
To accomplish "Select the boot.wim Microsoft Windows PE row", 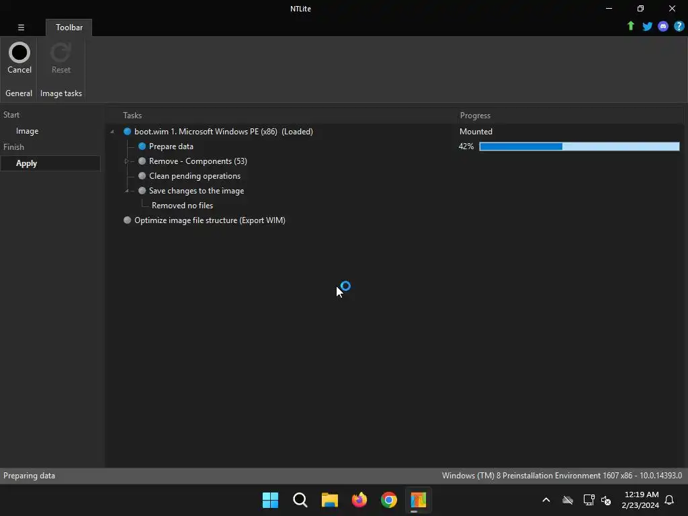I will [223, 132].
